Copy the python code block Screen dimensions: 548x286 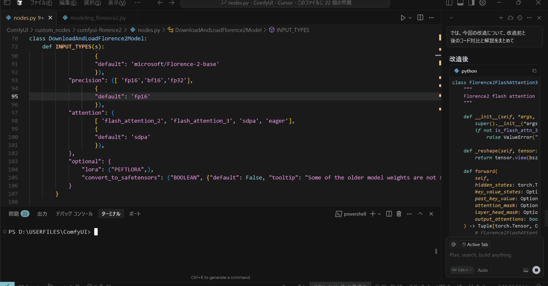[x=534, y=71]
